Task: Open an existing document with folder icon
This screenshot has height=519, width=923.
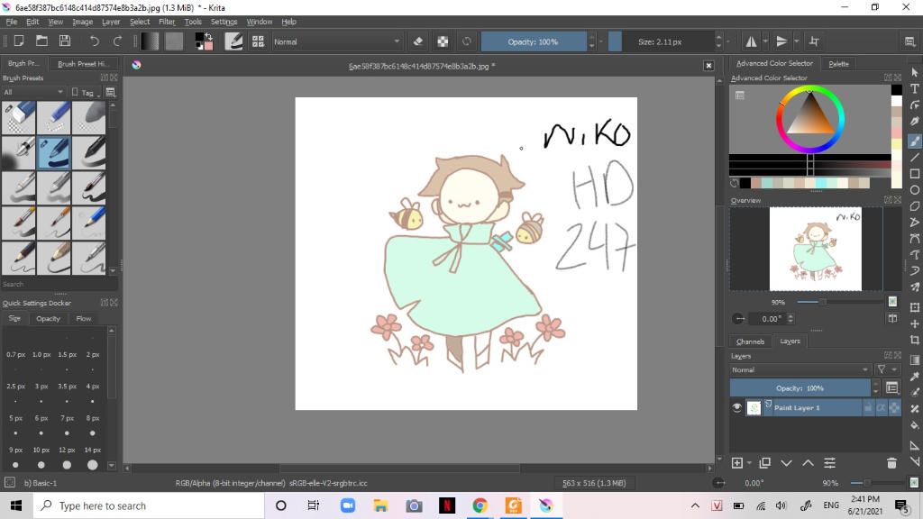Action: [x=41, y=41]
